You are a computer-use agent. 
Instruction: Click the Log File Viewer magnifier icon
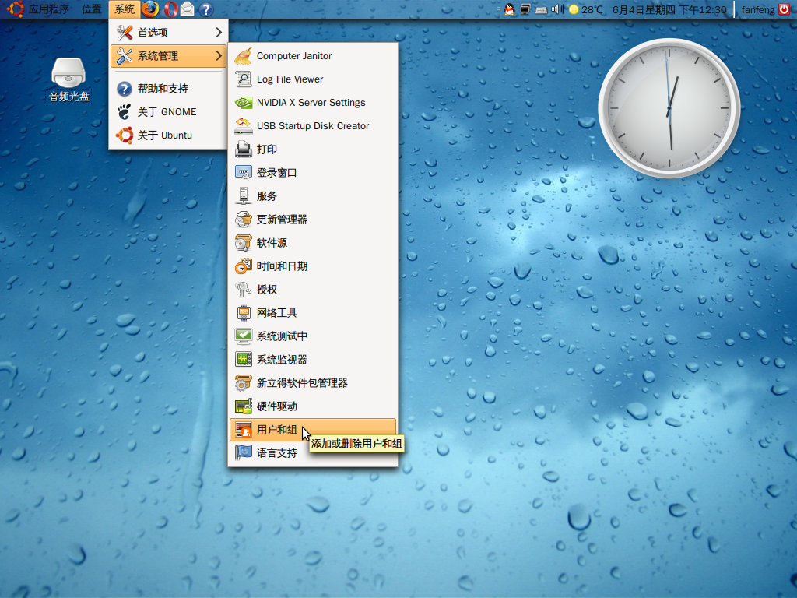click(244, 79)
